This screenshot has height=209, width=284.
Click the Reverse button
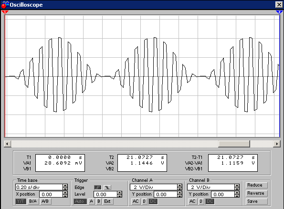point(256,193)
